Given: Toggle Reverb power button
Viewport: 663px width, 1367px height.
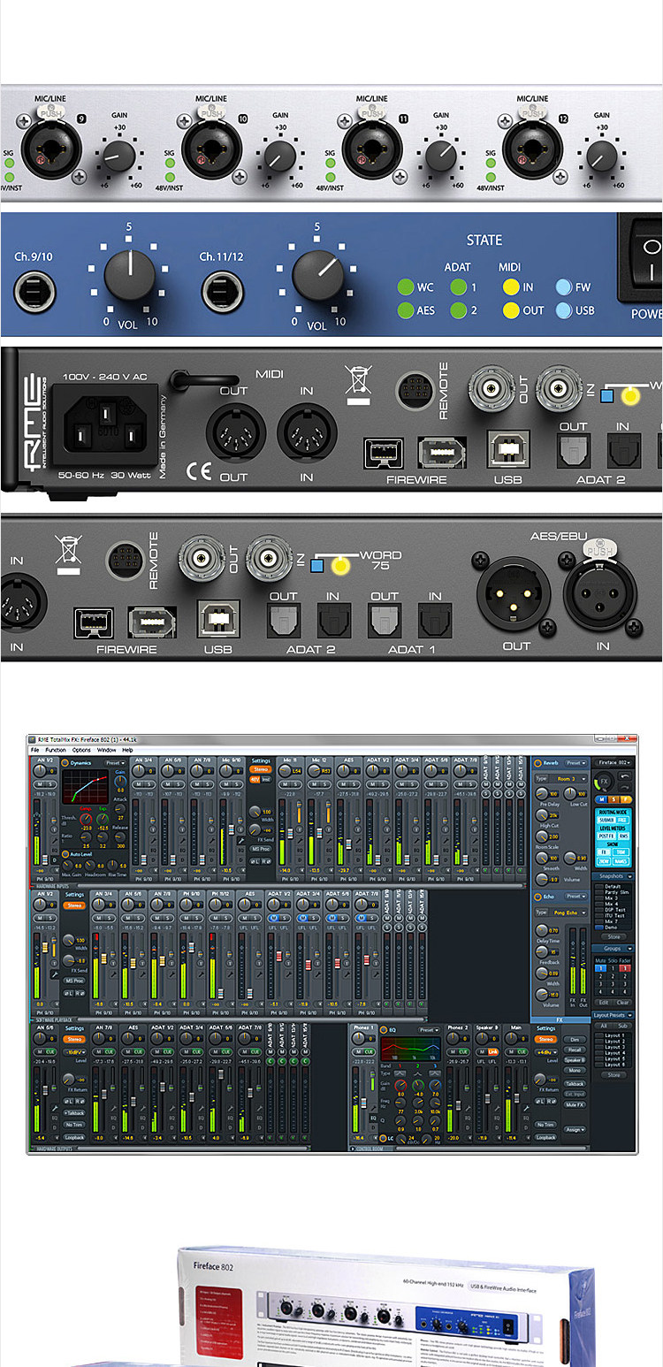Looking at the screenshot, I should (537, 762).
